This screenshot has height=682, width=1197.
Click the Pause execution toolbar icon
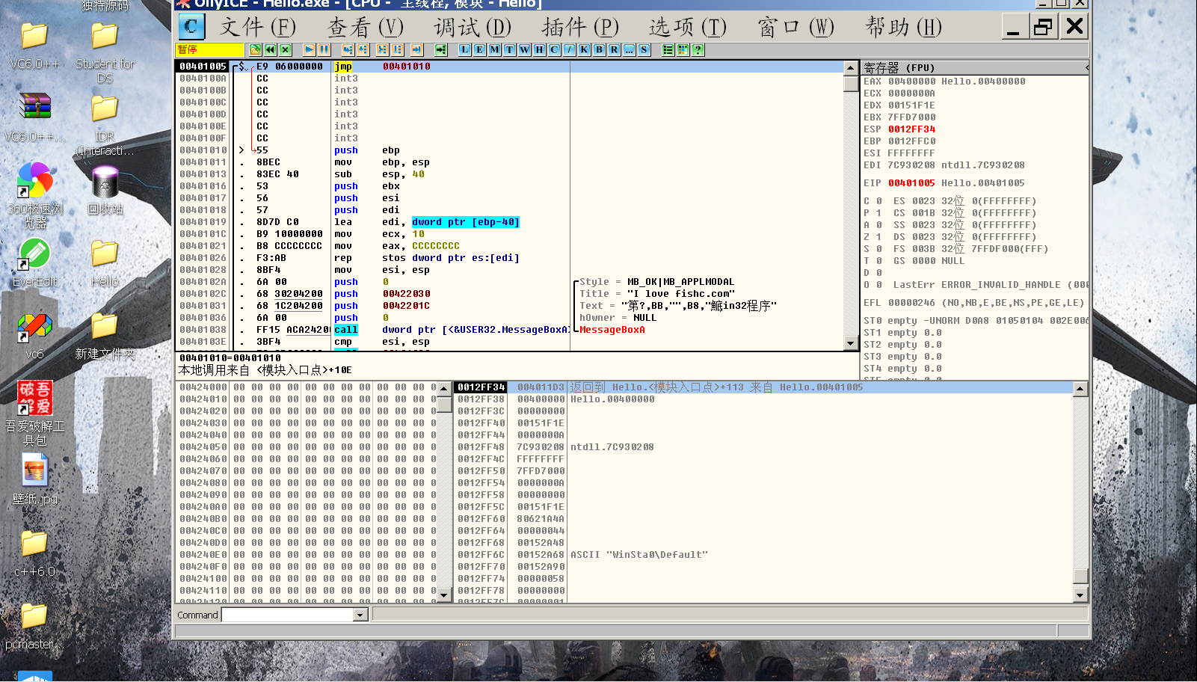coord(324,50)
